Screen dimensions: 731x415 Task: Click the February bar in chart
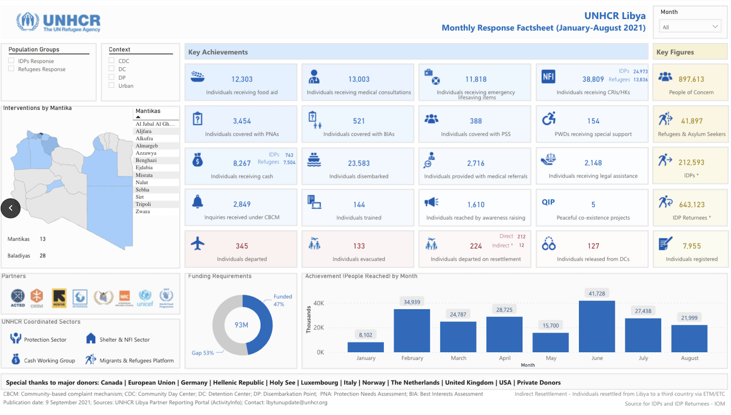(412, 331)
